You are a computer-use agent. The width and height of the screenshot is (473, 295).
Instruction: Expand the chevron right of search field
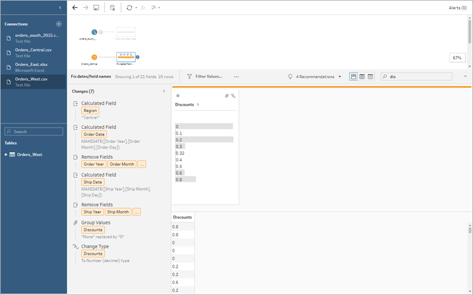465,77
